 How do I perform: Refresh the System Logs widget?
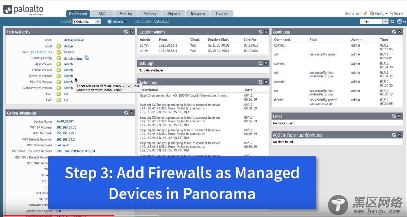point(260,82)
